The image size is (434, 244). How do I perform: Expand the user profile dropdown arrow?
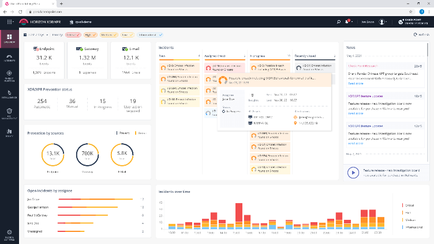click(386, 22)
